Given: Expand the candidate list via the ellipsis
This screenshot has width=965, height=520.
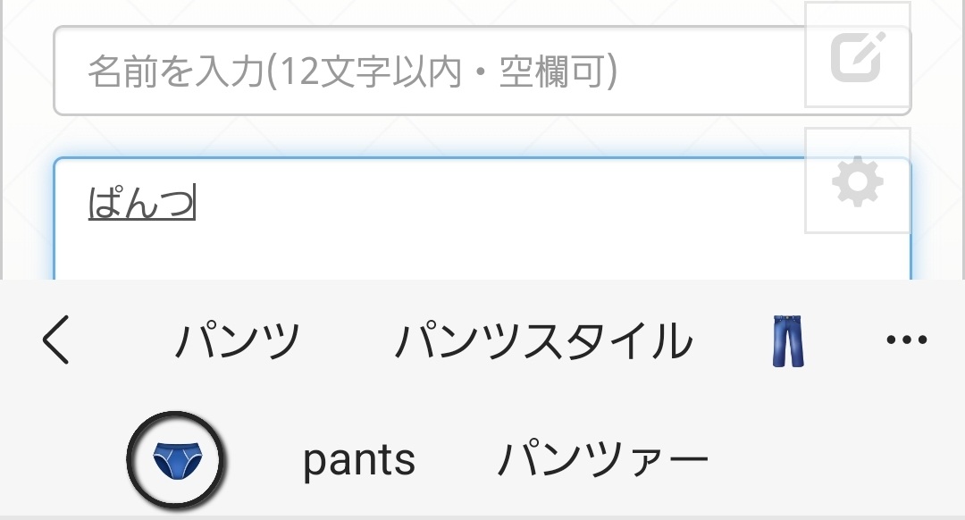Looking at the screenshot, I should coord(906,340).
